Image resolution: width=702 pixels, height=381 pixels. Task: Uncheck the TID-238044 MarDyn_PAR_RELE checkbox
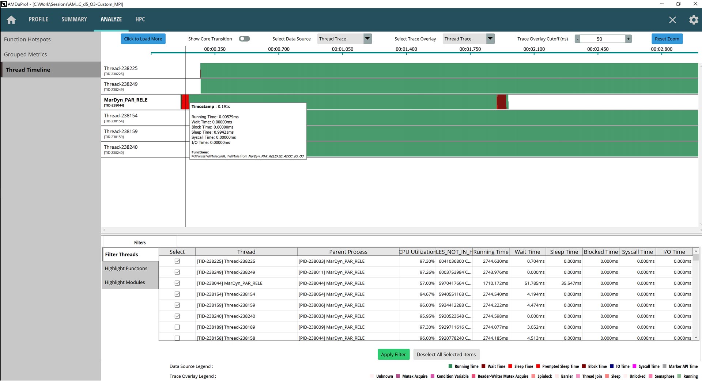(177, 283)
